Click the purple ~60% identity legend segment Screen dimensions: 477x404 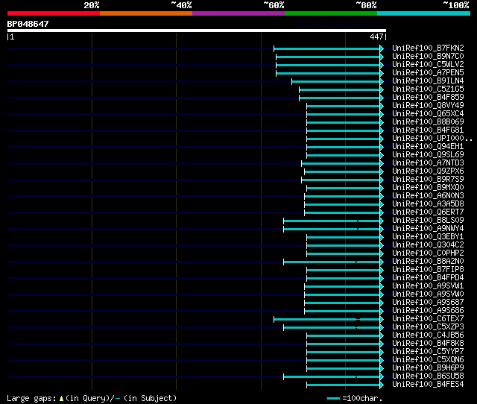238,13
